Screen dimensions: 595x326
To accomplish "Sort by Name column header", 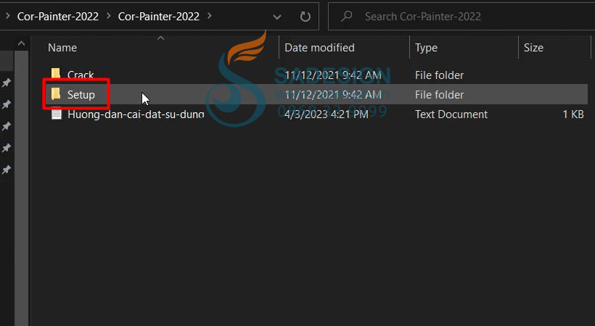I will pos(62,48).
